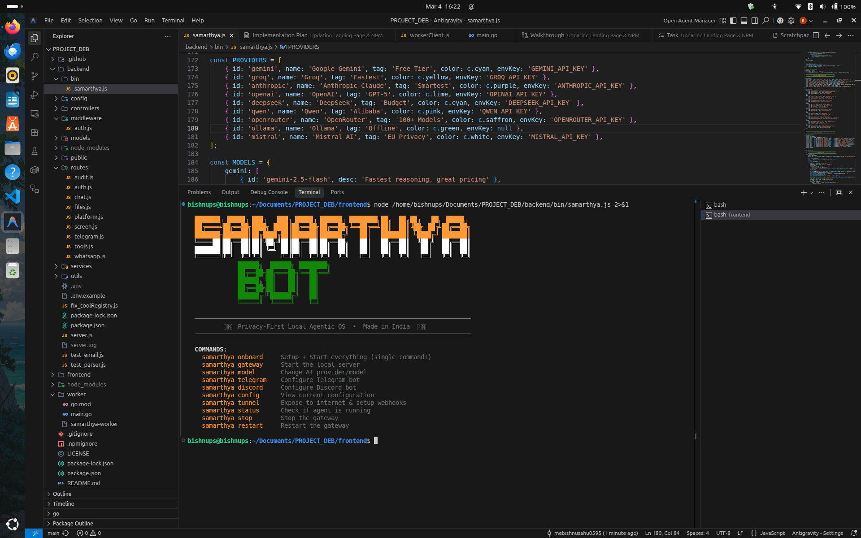Viewport: 861px width, 538px height.
Task: Open the Source Control view
Action: [35, 76]
